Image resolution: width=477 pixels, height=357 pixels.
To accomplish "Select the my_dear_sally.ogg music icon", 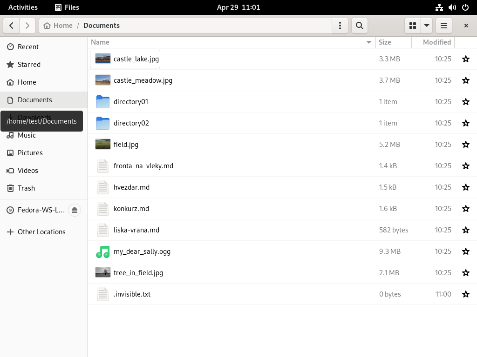I will click(x=103, y=251).
